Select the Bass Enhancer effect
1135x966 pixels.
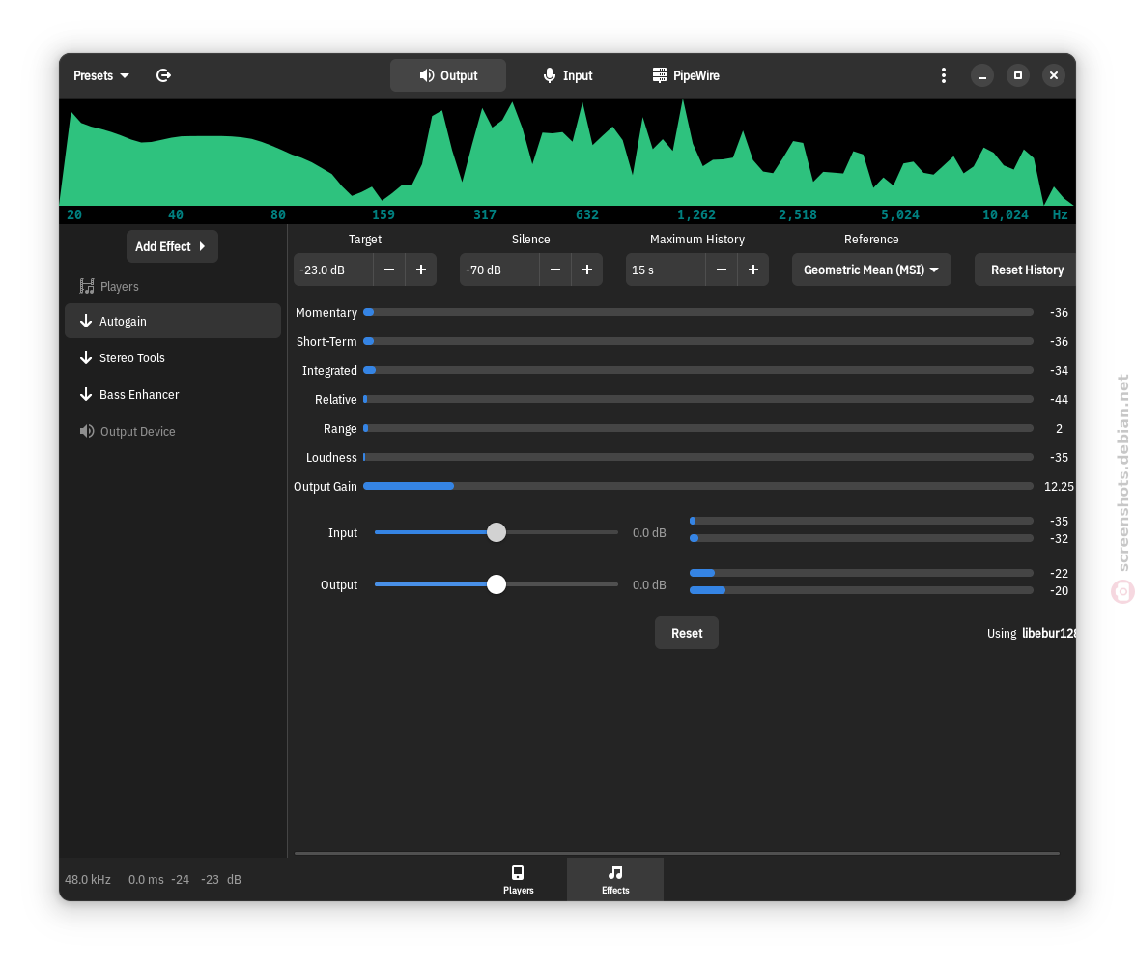(172, 395)
